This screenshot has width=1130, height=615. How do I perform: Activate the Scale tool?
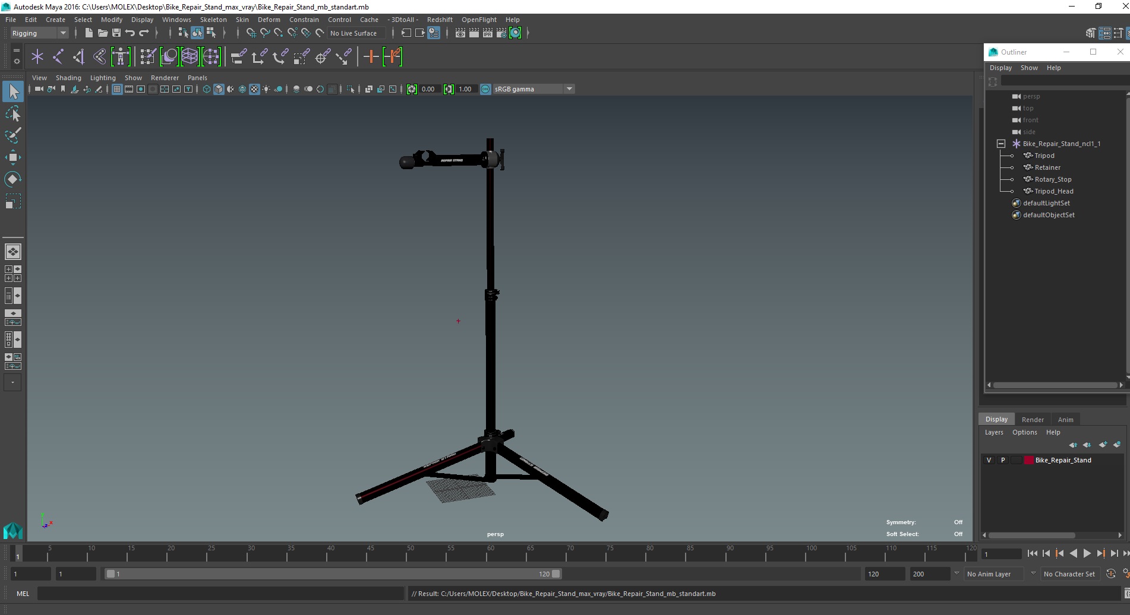(13, 201)
